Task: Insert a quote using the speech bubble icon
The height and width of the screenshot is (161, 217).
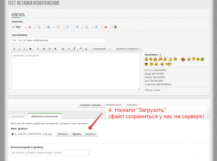Action: (x=30, y=49)
